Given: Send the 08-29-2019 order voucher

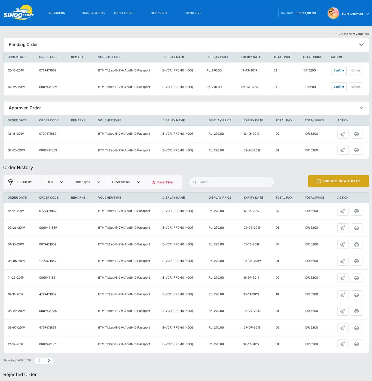Looking at the screenshot, I should click(343, 311).
